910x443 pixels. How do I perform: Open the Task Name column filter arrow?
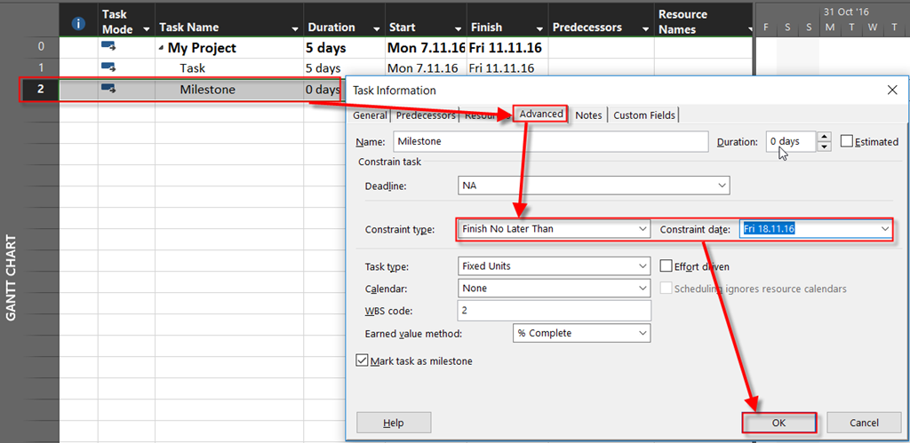click(296, 28)
